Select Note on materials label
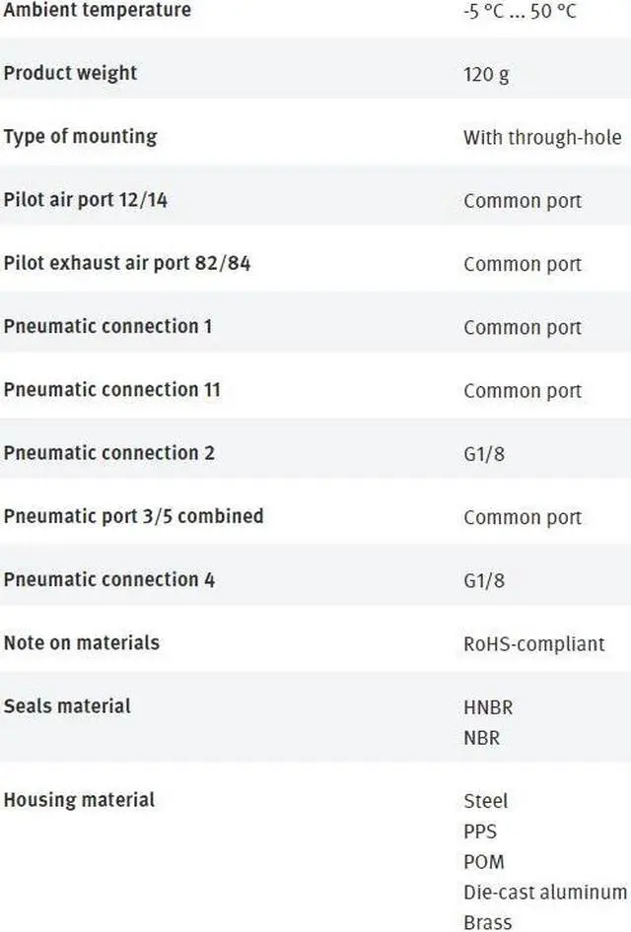This screenshot has height=932, width=631. point(81,642)
